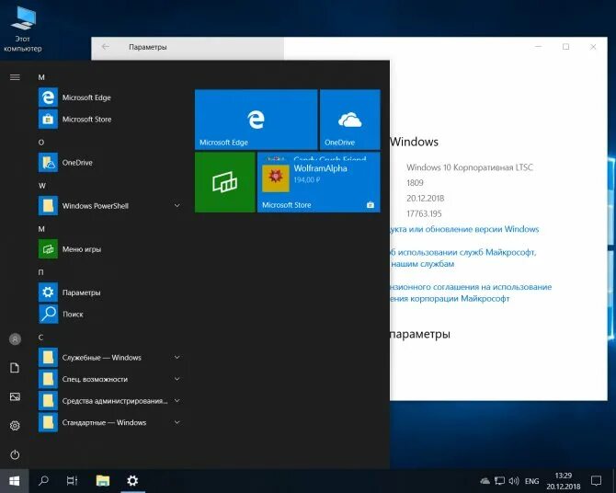The image size is (616, 493).
Task: Expand Служебные — Windows chevron
Action: pos(177,358)
